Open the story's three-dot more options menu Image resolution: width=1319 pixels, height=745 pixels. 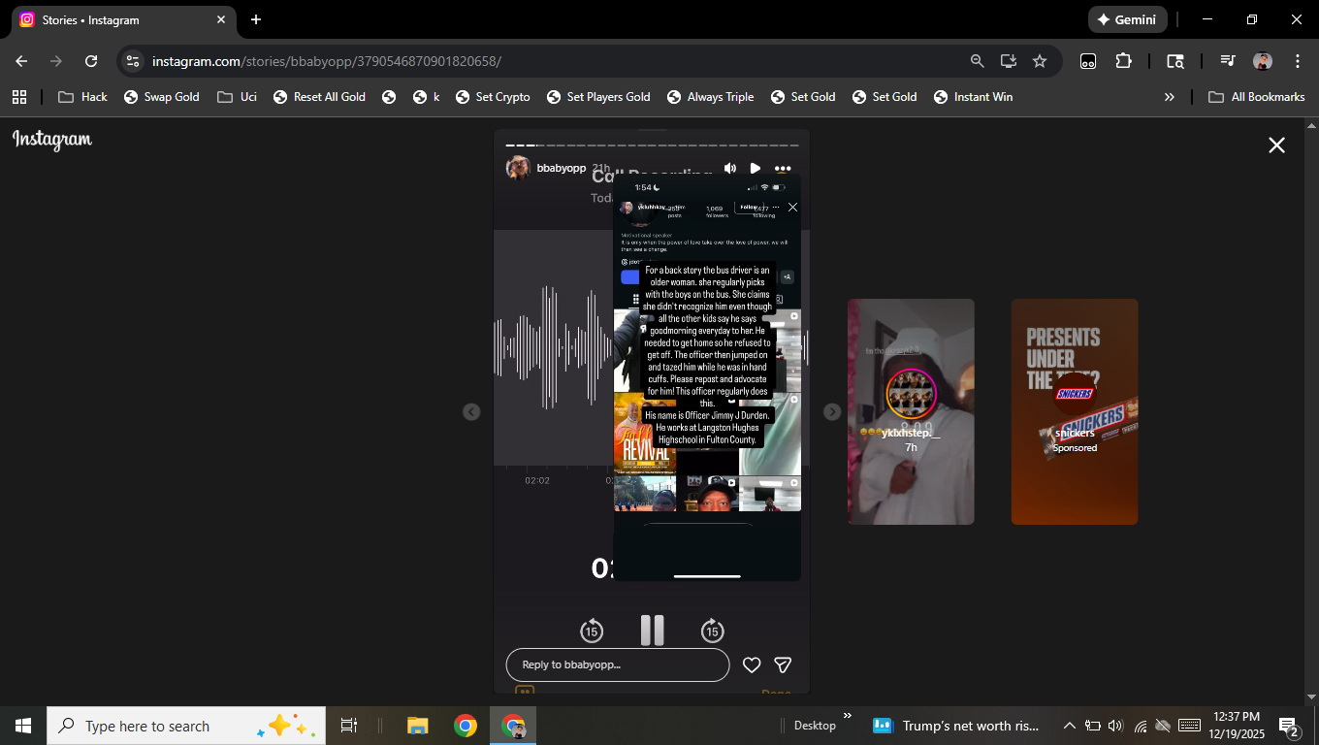[x=783, y=169]
